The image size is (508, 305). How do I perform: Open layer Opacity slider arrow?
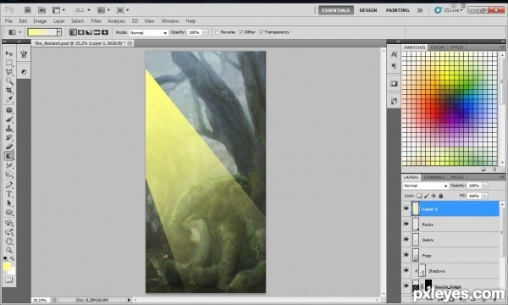click(x=484, y=186)
